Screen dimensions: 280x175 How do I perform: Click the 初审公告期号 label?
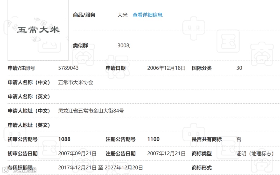pos(23,139)
